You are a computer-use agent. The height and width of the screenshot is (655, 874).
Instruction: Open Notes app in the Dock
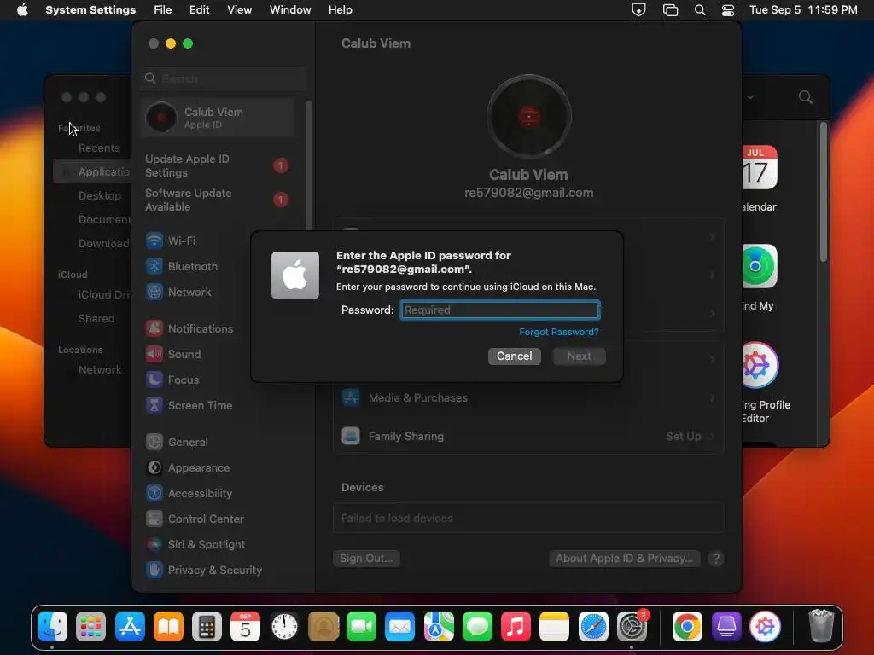click(555, 627)
